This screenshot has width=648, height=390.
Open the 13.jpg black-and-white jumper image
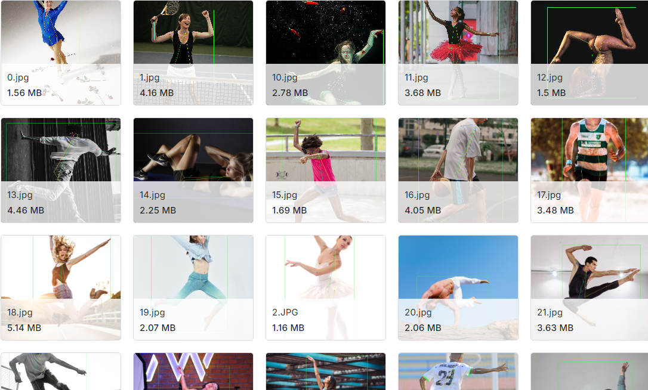61,170
